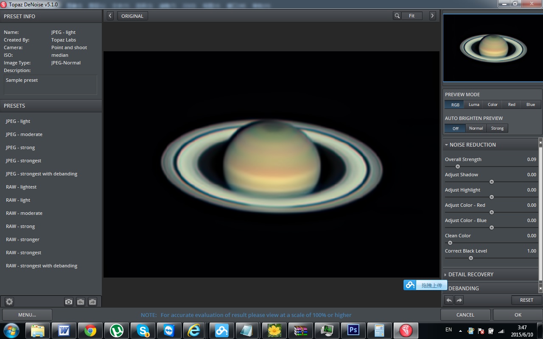Select JPEG - strongest with debanding preset

pyautogui.click(x=42, y=174)
